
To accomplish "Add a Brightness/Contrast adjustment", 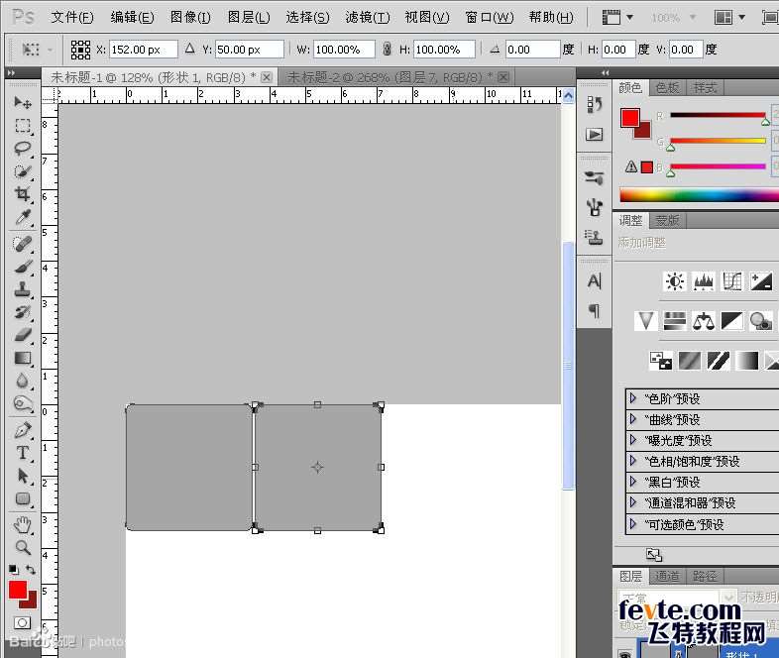I will [x=675, y=281].
